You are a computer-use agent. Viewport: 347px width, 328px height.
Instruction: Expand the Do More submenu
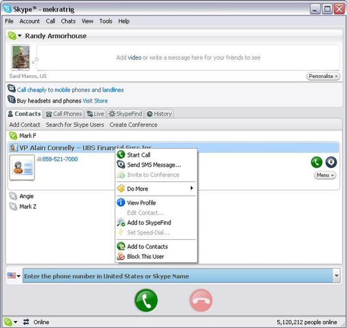(x=192, y=188)
